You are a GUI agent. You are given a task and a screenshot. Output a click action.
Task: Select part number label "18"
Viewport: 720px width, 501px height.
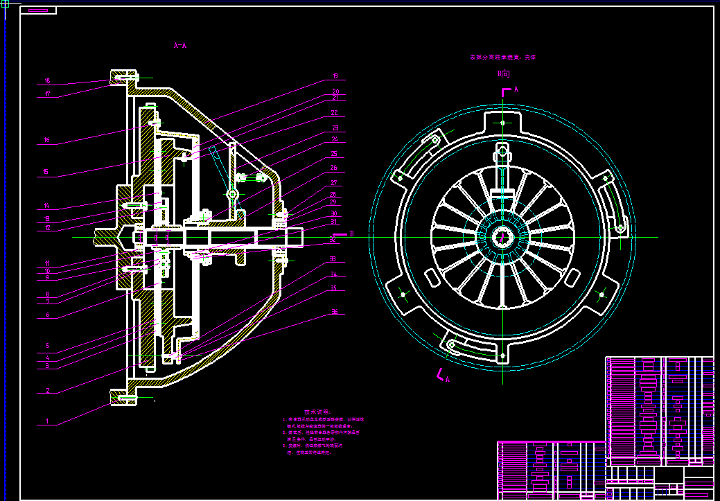click(47, 81)
